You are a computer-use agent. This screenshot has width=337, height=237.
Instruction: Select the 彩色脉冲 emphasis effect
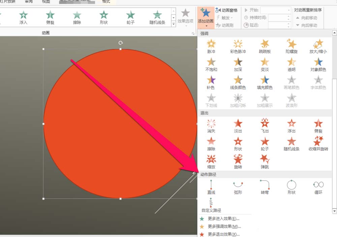point(238,46)
